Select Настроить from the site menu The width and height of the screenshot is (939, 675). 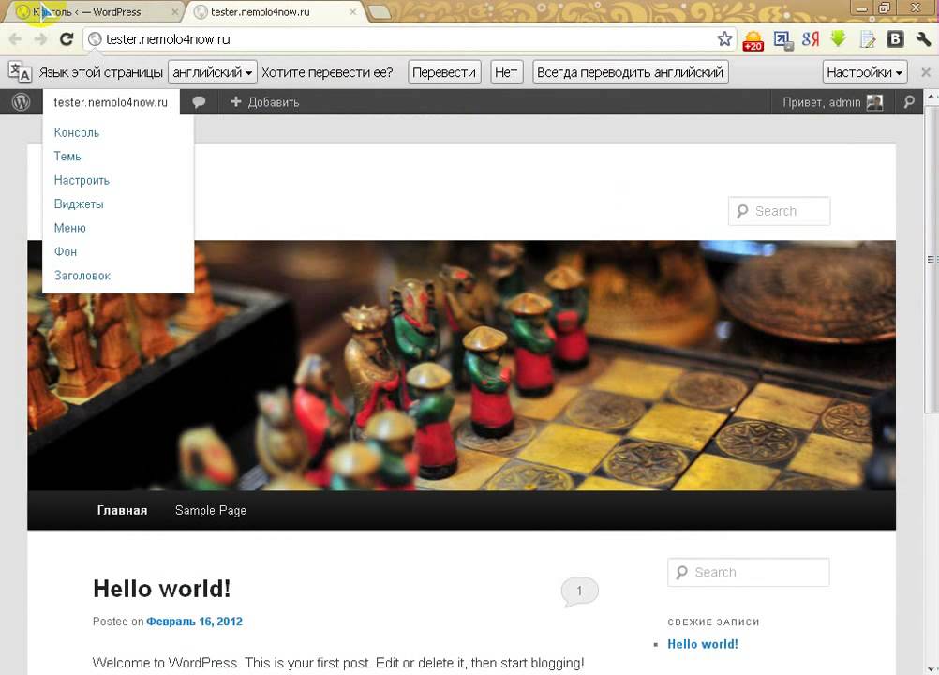82,180
